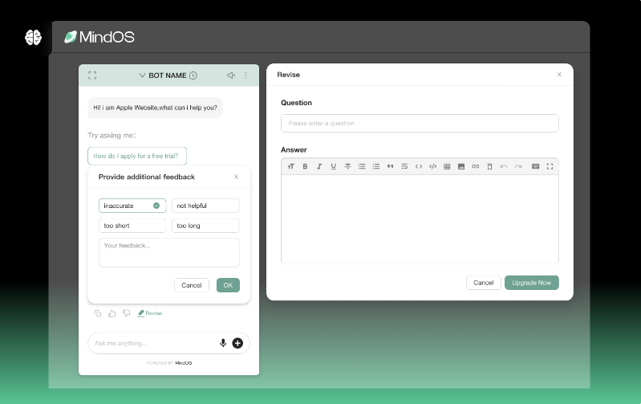Select the 'too long' feedback option

click(205, 226)
